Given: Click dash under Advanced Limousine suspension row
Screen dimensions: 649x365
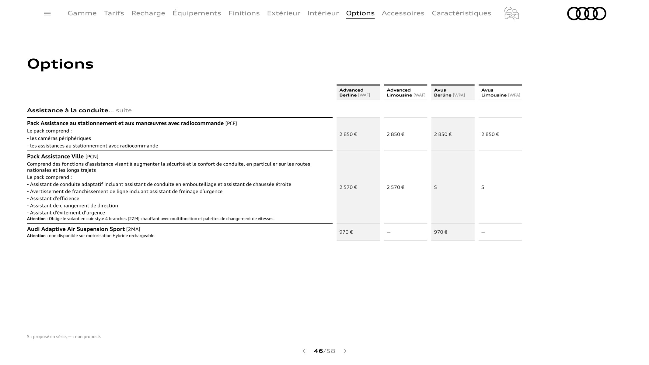Looking at the screenshot, I should click(389, 232).
